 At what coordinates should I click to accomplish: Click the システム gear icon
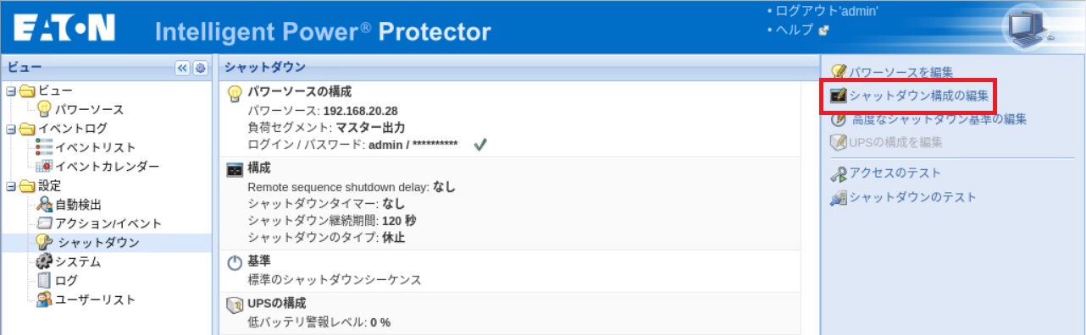(45, 261)
